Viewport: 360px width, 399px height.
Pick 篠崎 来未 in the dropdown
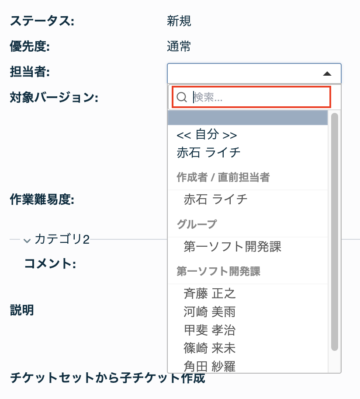click(210, 348)
